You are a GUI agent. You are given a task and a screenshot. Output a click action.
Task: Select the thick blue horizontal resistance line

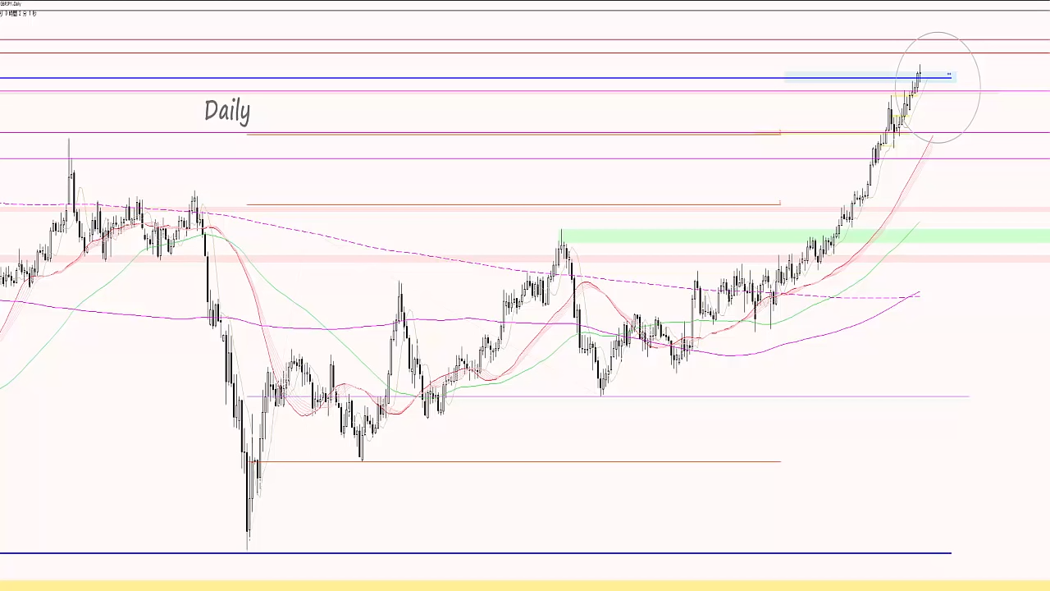(x=410, y=78)
